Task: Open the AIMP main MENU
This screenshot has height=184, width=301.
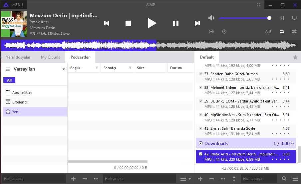Action: point(17,5)
